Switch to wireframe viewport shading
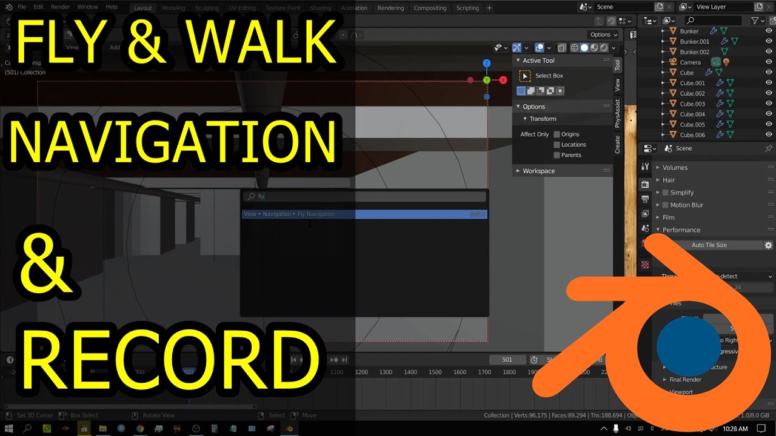 coord(575,48)
